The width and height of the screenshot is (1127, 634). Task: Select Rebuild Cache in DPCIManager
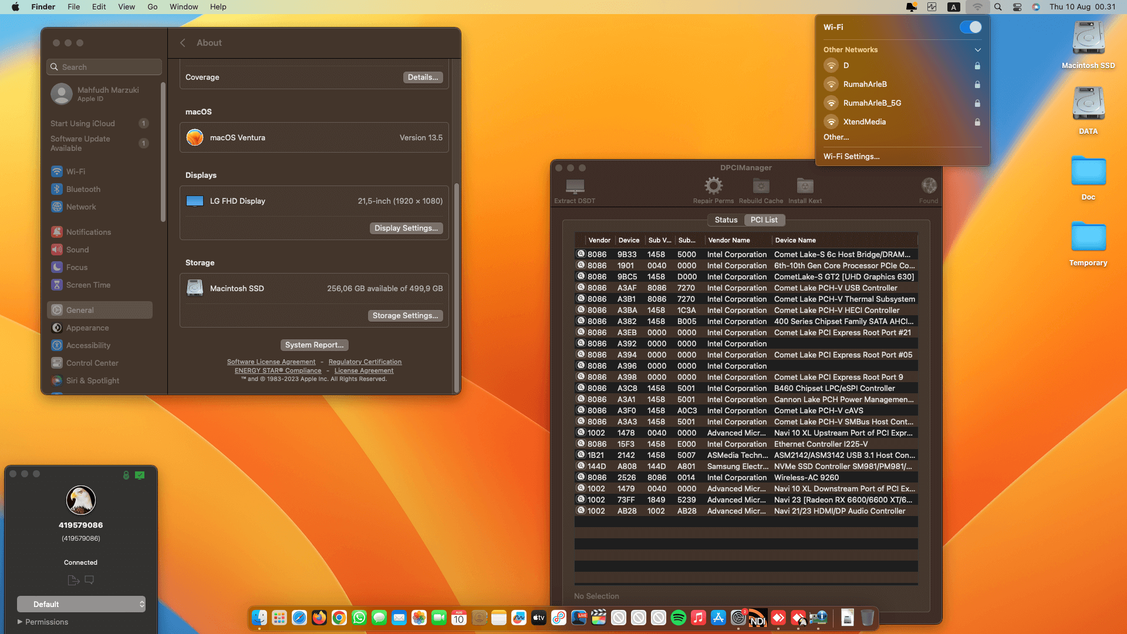point(760,188)
